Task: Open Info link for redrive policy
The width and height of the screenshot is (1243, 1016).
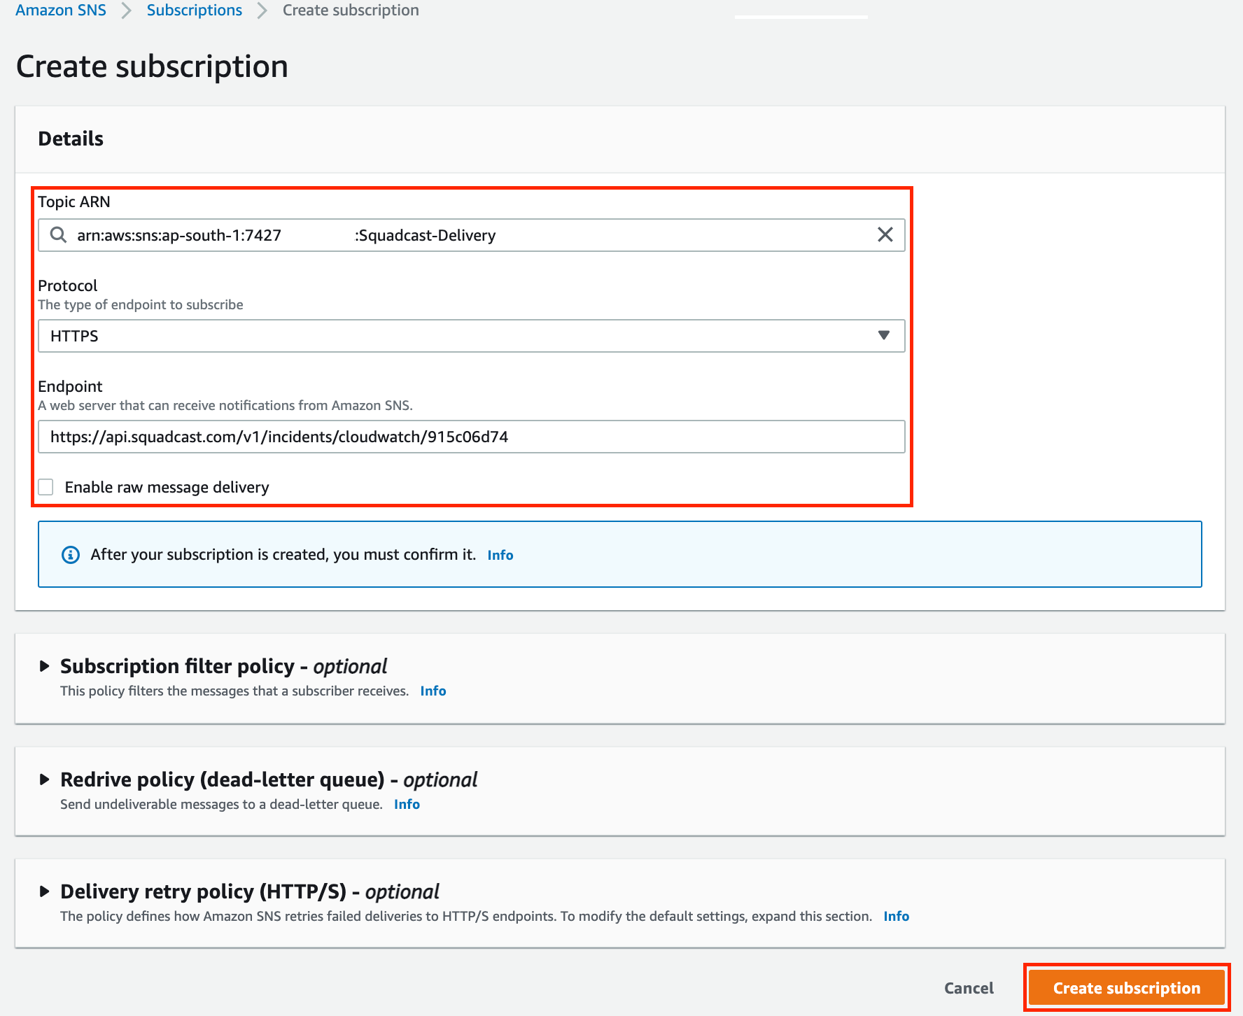Action: click(x=407, y=805)
